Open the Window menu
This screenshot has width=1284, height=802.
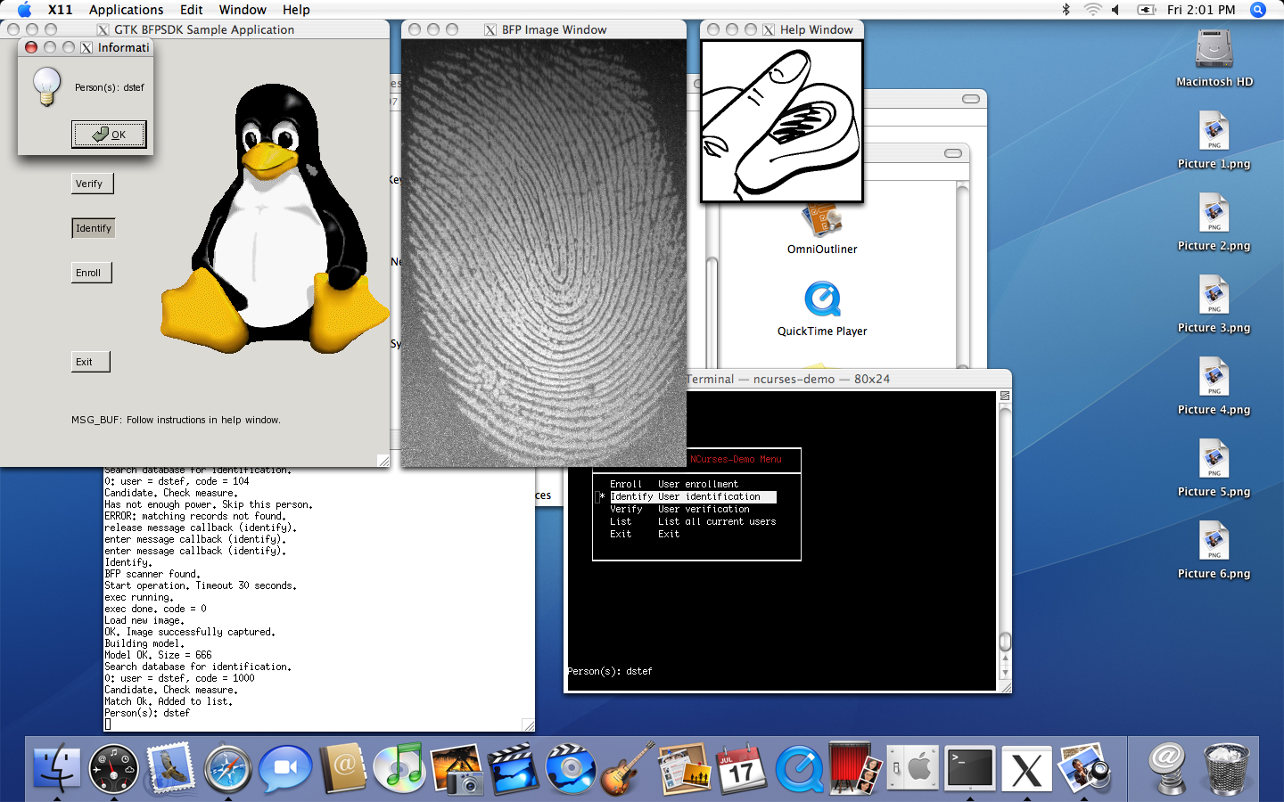(243, 10)
